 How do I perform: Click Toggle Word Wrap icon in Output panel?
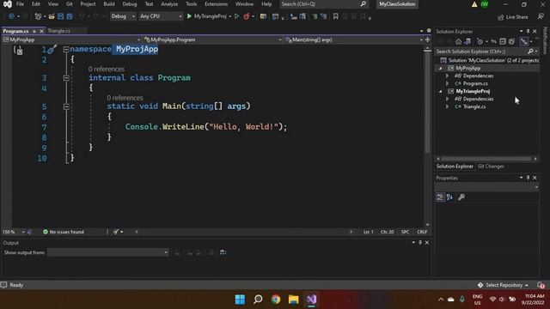click(223, 252)
